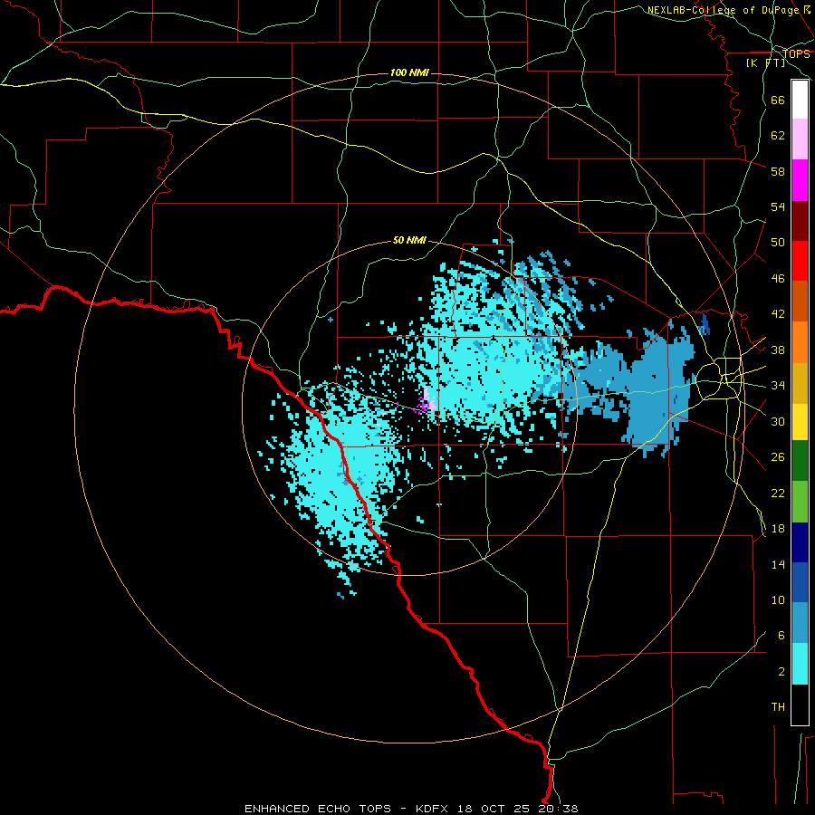Viewport: 815px width, 815px height.
Task: Click the legend value 66
Action: tap(778, 100)
